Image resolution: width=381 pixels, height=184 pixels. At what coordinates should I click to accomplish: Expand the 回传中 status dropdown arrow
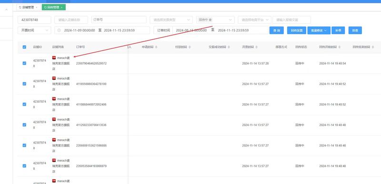coord(231,20)
